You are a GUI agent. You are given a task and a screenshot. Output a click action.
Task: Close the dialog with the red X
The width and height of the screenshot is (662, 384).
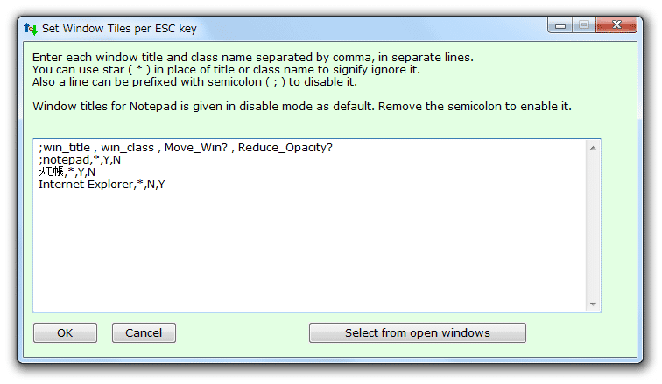(616, 25)
